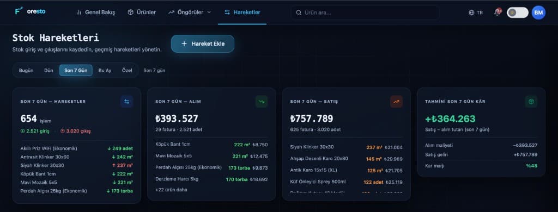Select the Bugün date filter

[26, 70]
